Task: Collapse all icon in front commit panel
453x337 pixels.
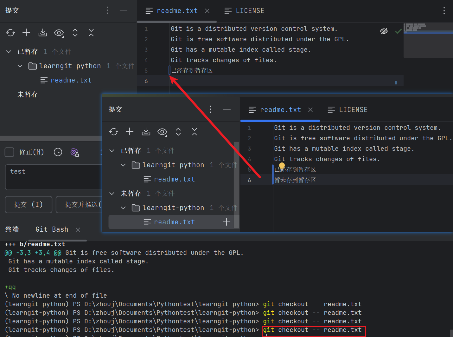Action: coord(195,132)
